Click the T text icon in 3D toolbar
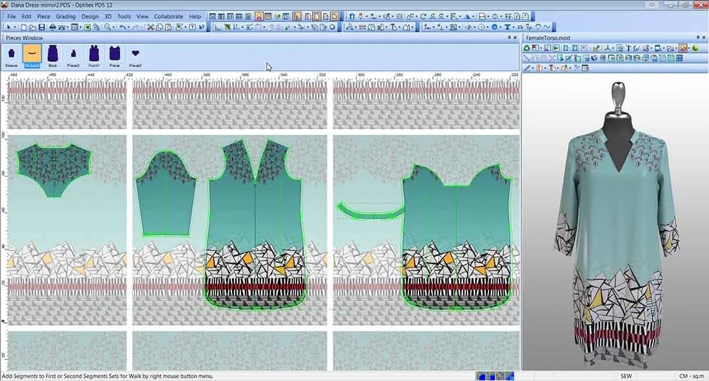Screen dimensions: 709x381 pos(628,48)
